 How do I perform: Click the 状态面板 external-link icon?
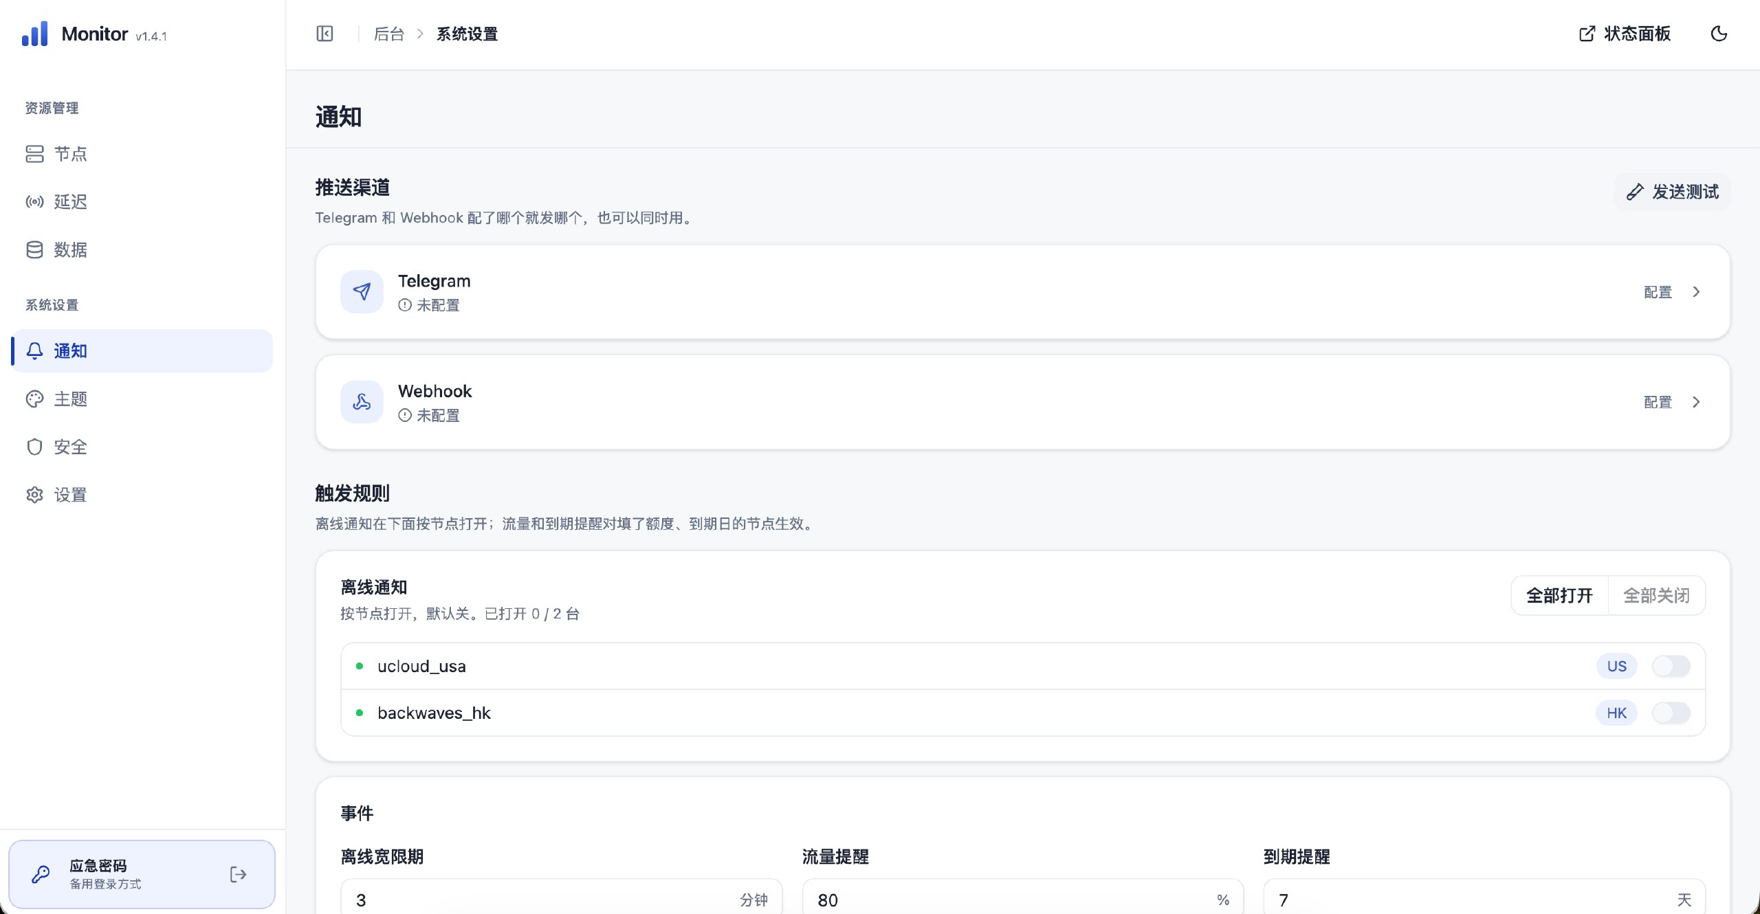[x=1587, y=34]
